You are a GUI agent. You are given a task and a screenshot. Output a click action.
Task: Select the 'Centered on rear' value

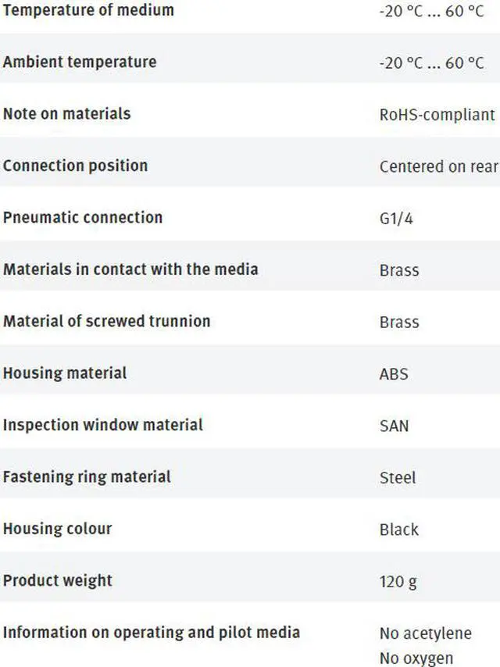(x=438, y=166)
